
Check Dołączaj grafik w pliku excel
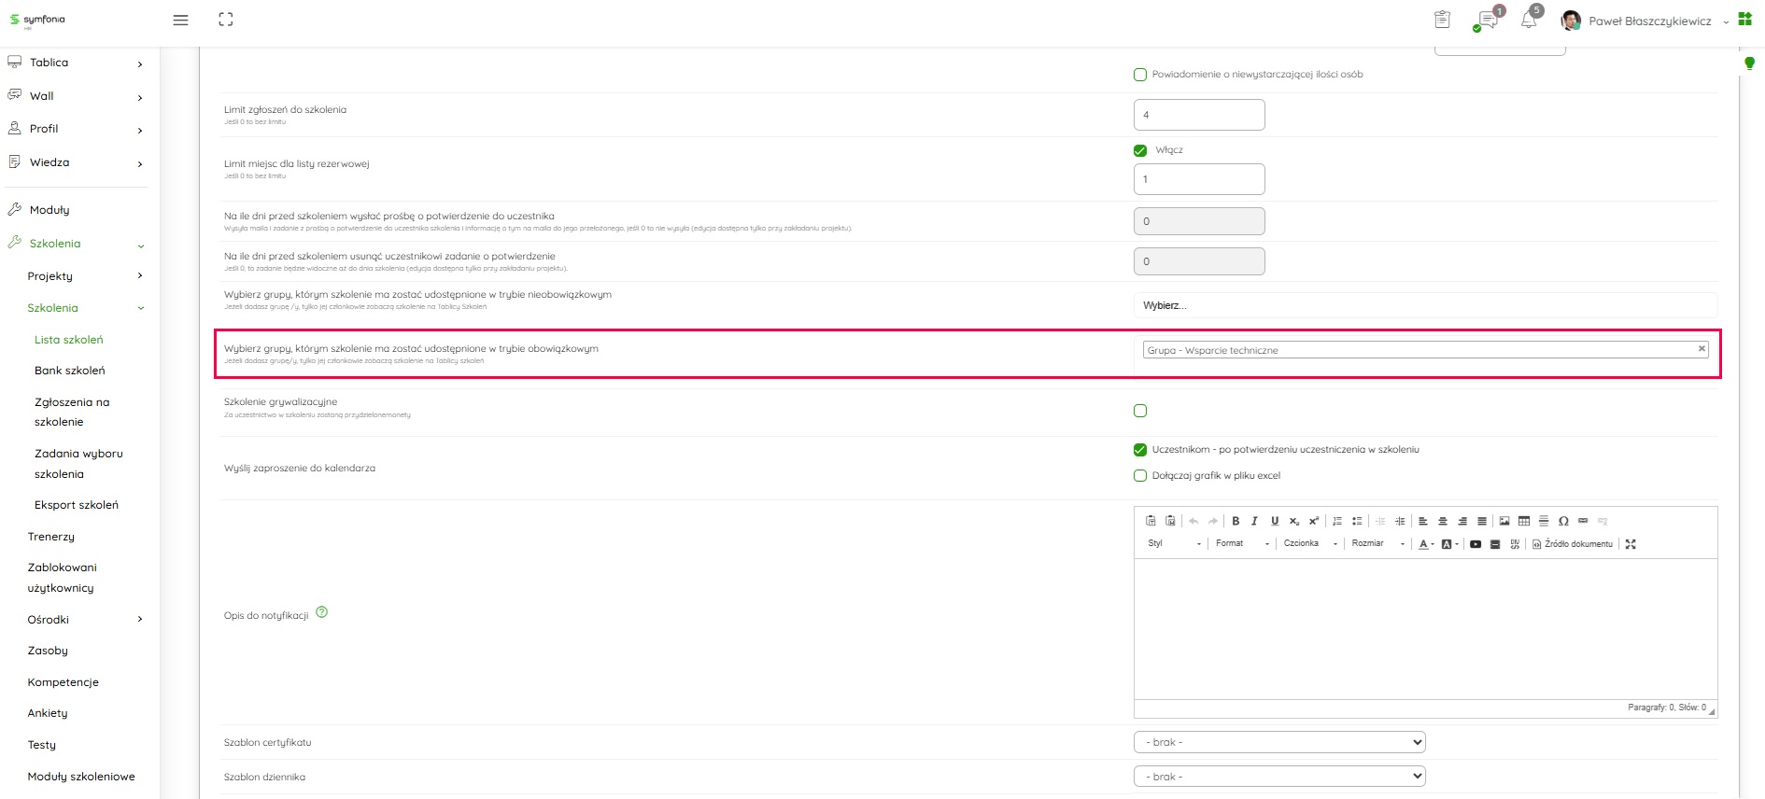point(1140,475)
